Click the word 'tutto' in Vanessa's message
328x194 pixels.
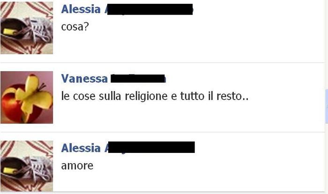tap(192, 96)
